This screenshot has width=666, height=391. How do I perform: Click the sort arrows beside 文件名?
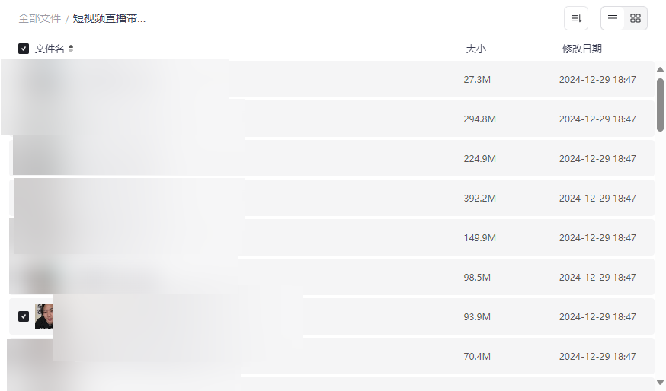(71, 49)
